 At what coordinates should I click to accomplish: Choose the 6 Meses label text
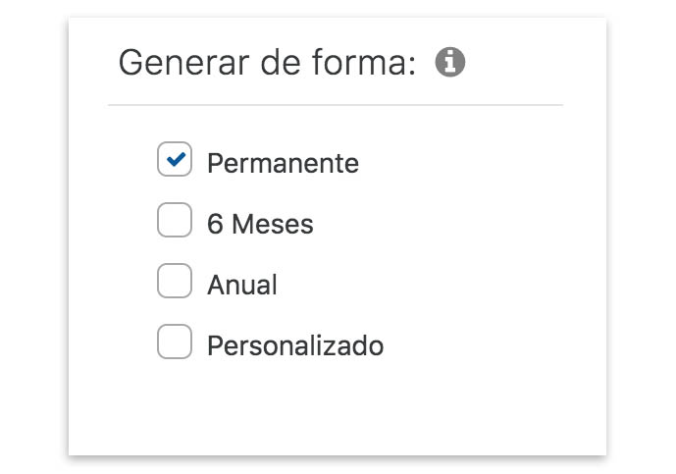(x=260, y=225)
